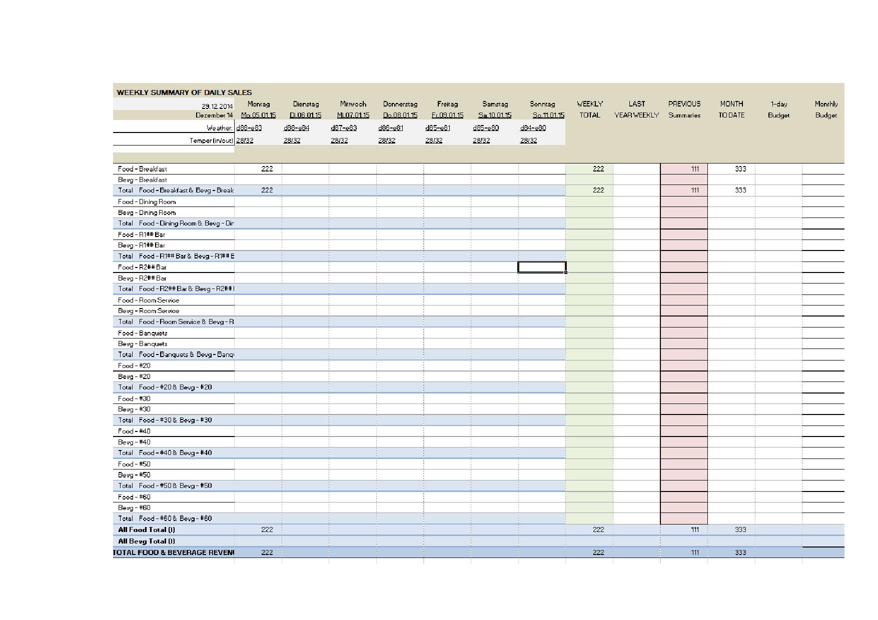The width and height of the screenshot is (878, 620).
Task: Open the Mo.05.01.15 date link
Action: (258, 115)
